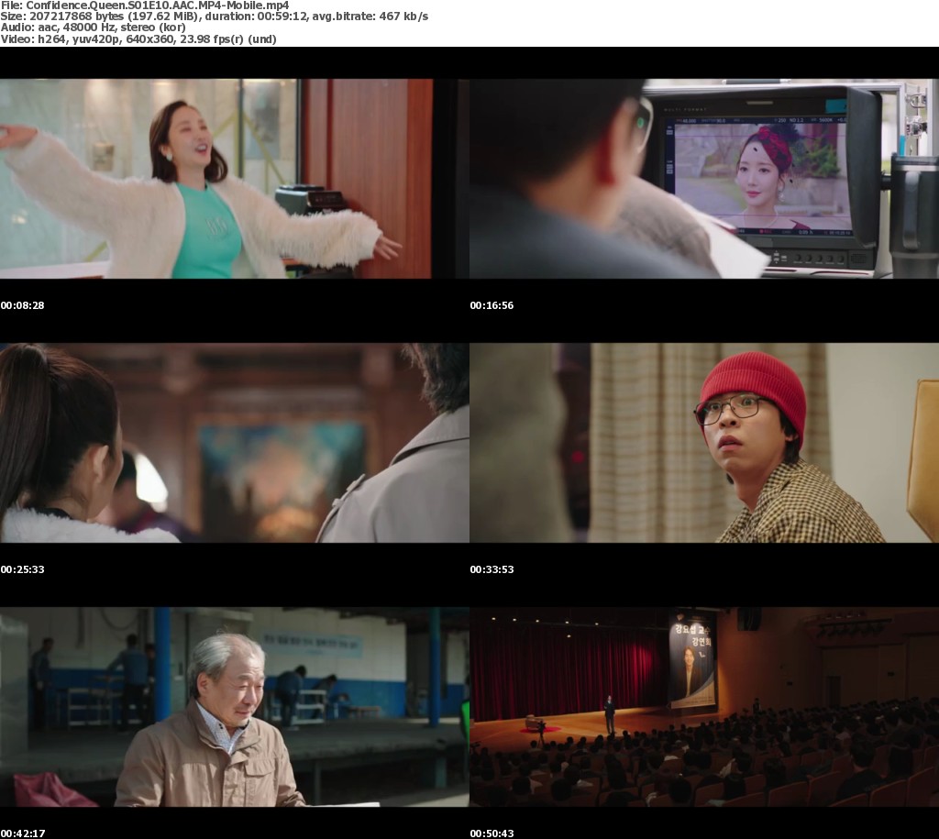
Task: Click the thumbnail with the blurred painting
Action: click(234, 443)
